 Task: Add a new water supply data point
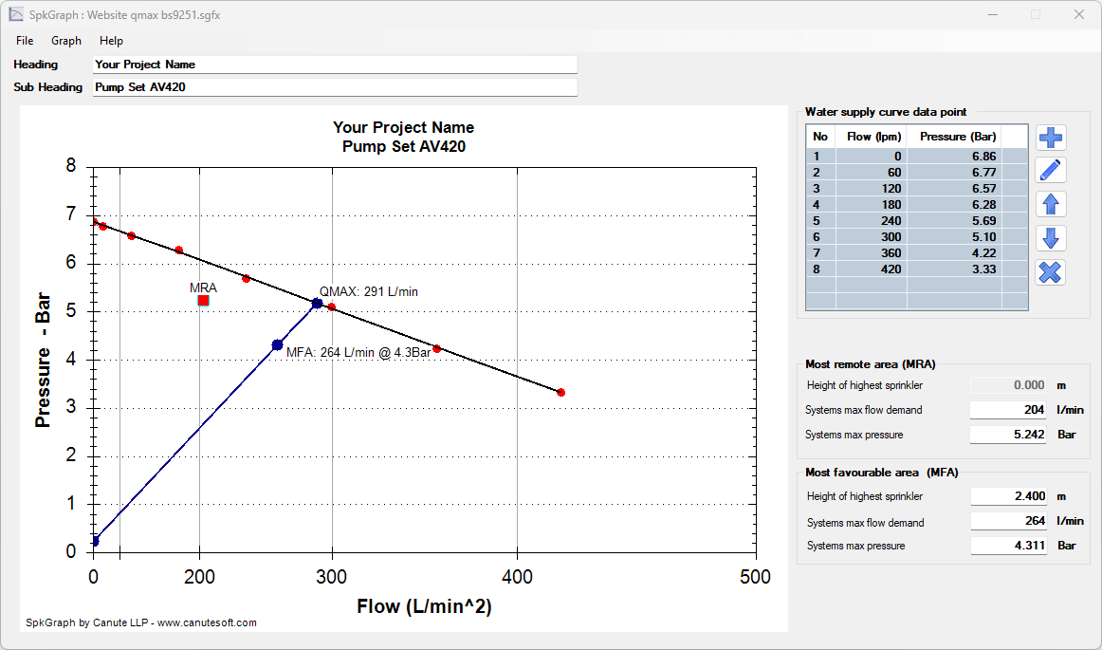[x=1050, y=137]
